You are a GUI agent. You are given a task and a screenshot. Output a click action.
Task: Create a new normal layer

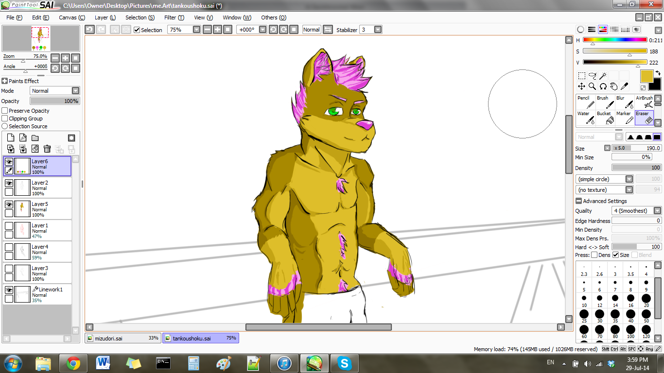click(11, 138)
